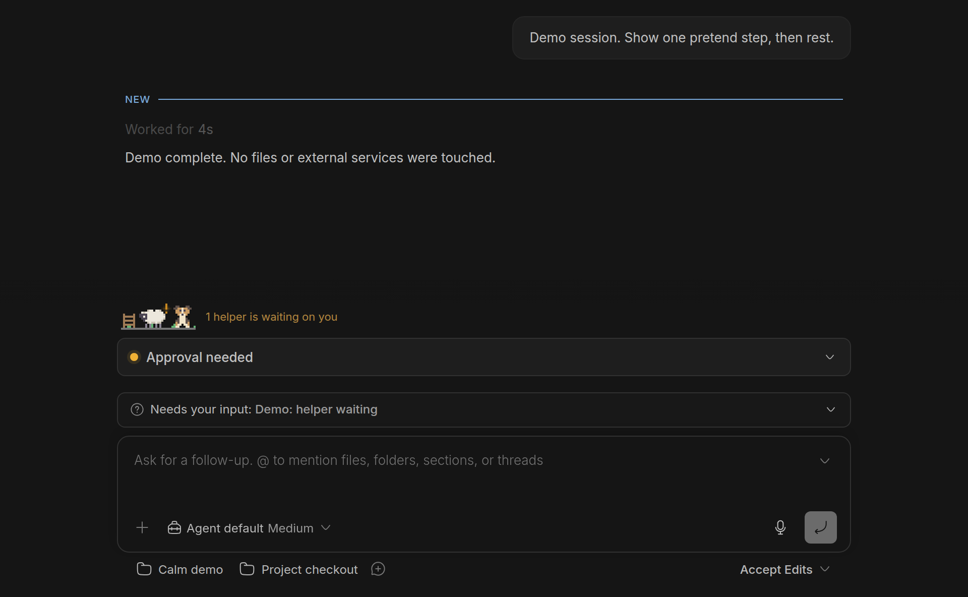968x597 pixels.
Task: Click the Calm demo folder icon
Action: (144, 569)
